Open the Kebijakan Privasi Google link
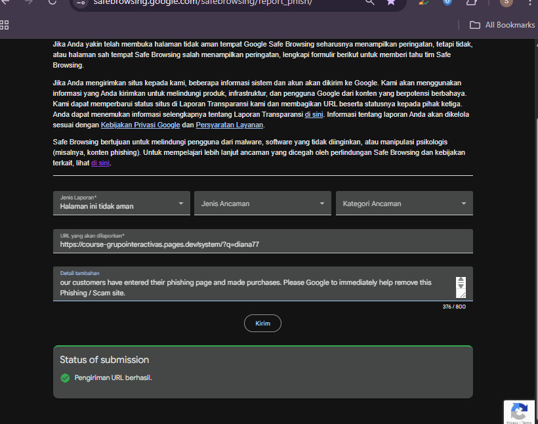This screenshot has width=538, height=424. (x=140, y=125)
